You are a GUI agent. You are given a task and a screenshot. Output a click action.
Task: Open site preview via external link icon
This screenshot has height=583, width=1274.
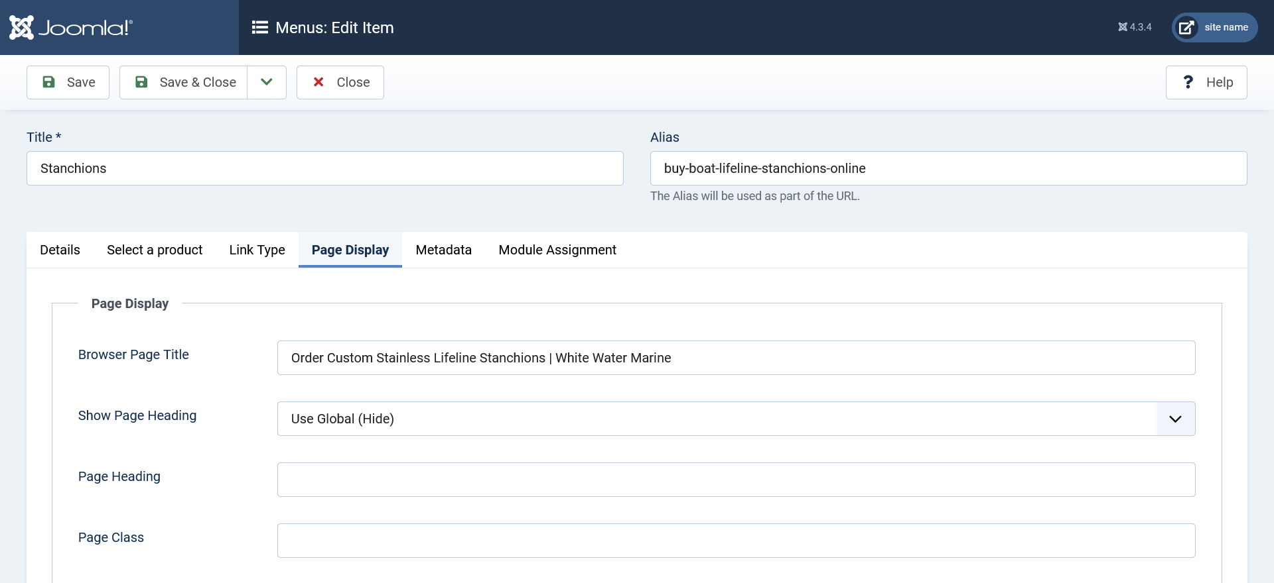[x=1186, y=27]
